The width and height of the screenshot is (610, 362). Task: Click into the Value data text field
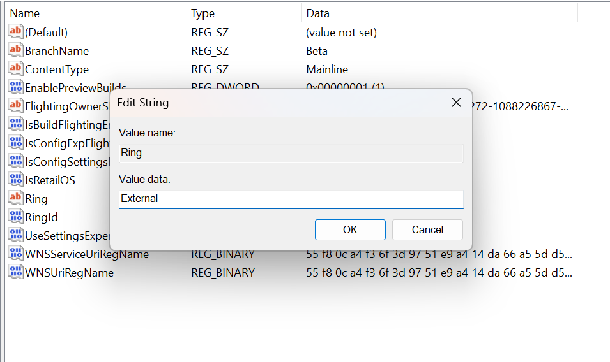291,199
